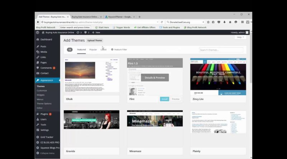
Task: Collapse the admin sidebar menu
Action: click(47, 153)
